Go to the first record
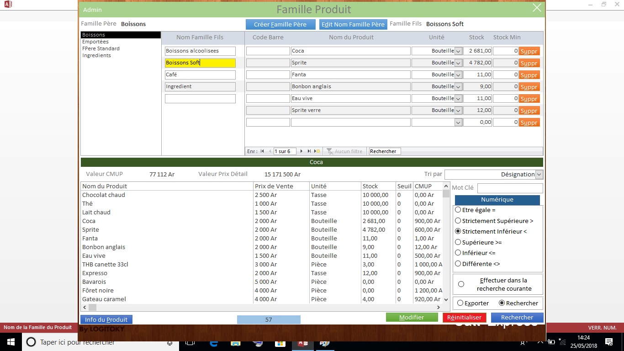 tap(262, 151)
